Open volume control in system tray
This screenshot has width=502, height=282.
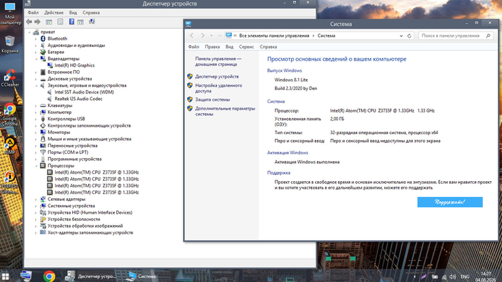pos(452,277)
